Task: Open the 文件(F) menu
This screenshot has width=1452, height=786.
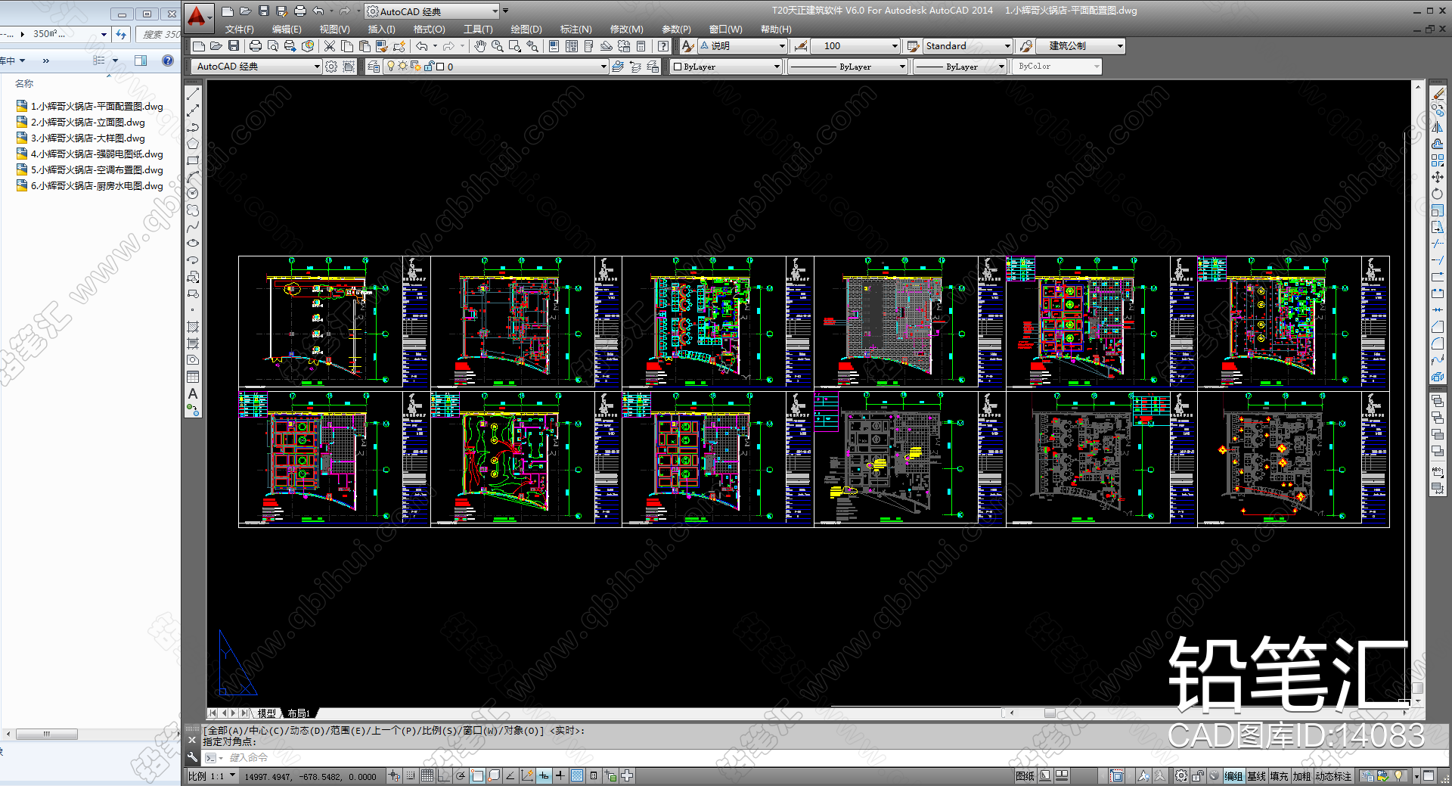Action: click(x=239, y=30)
